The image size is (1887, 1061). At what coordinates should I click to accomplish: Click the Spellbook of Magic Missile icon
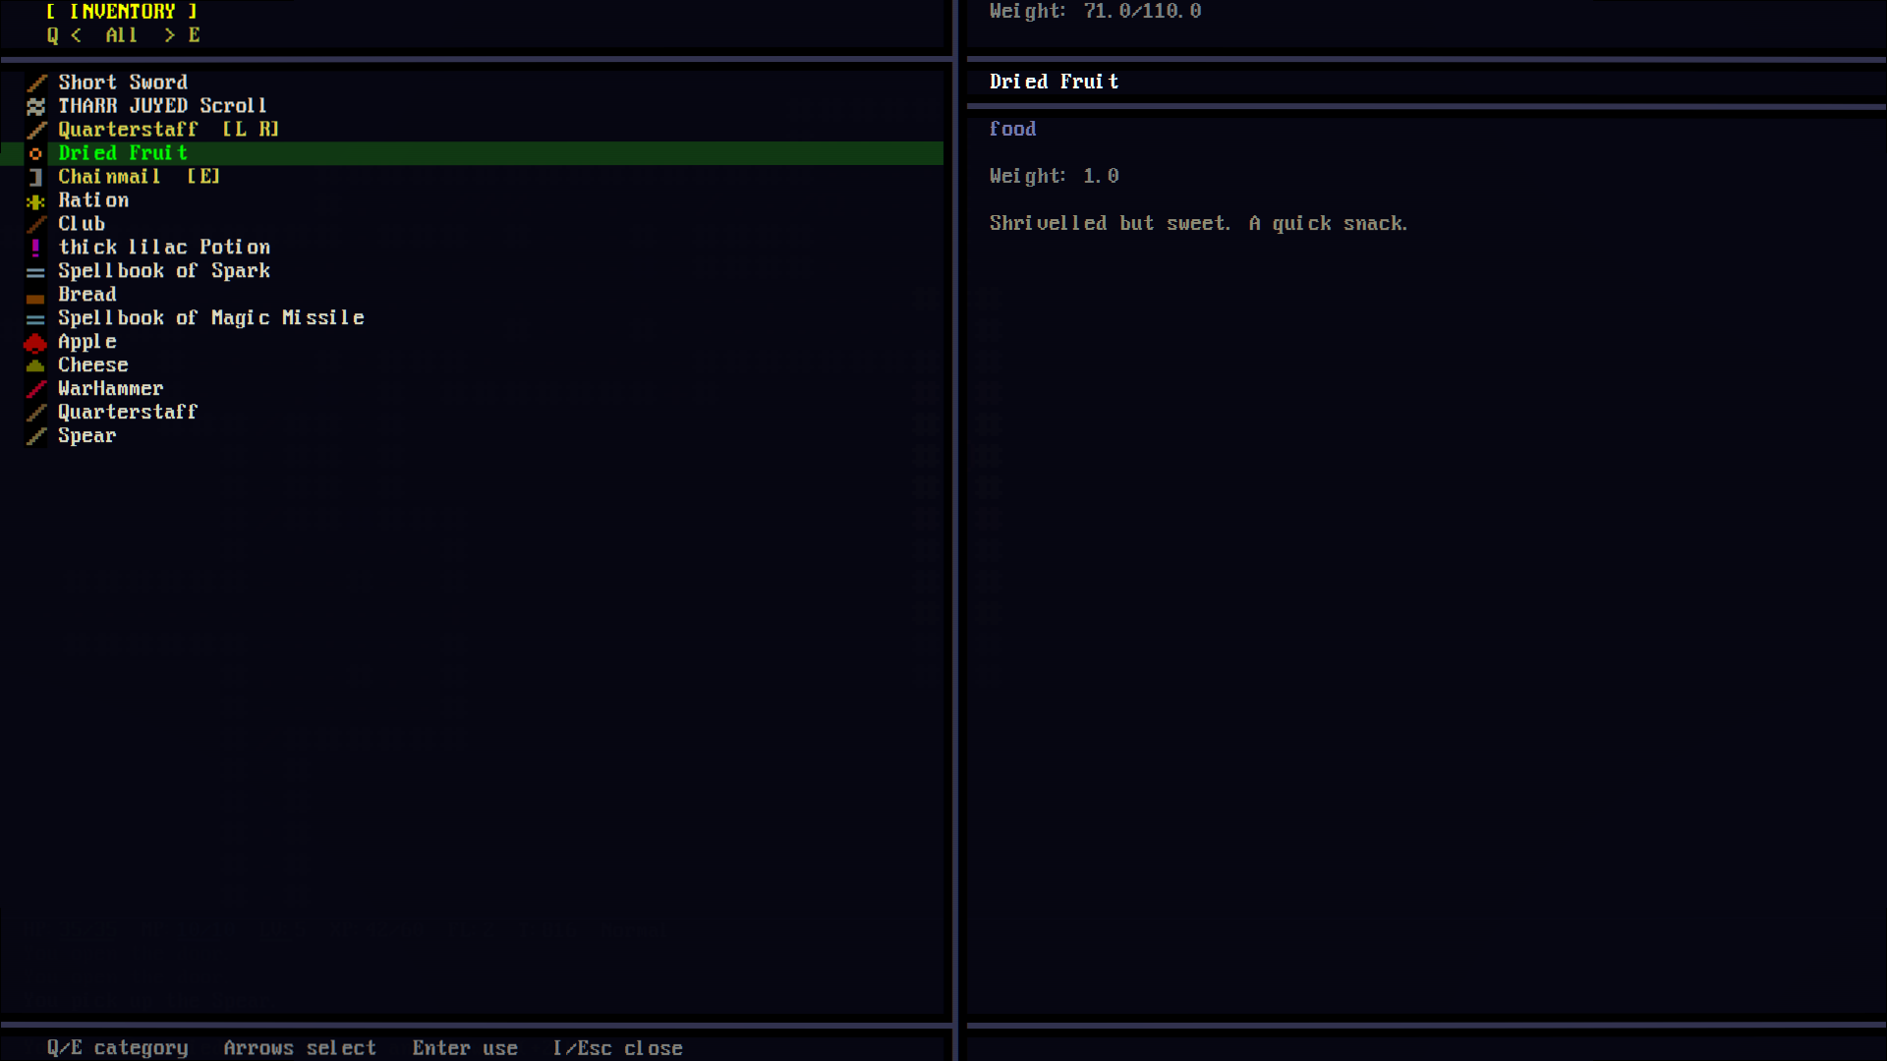pyautogui.click(x=36, y=318)
